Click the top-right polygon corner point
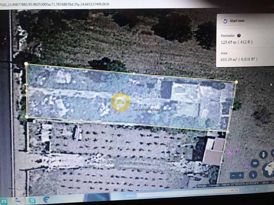The height and width of the screenshot is (205, 274). 236,82
